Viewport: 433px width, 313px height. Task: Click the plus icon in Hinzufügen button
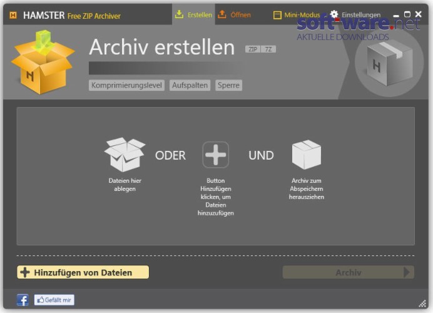coord(25,272)
